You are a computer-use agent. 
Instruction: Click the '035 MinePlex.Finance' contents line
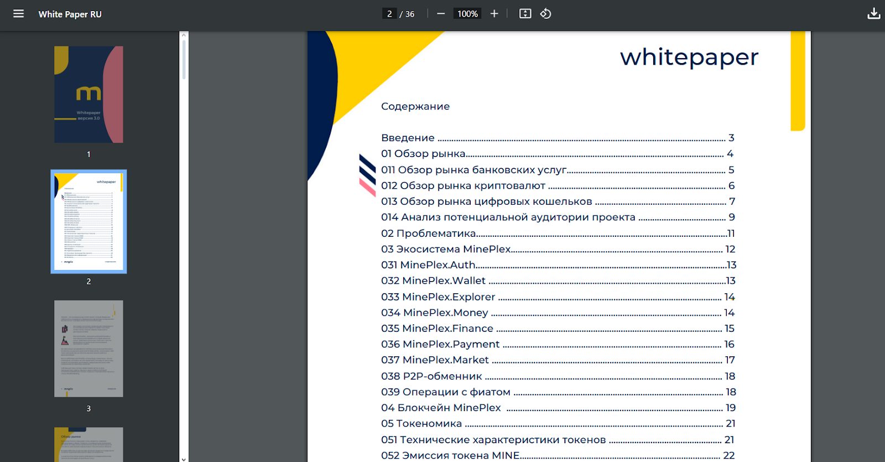tap(558, 329)
